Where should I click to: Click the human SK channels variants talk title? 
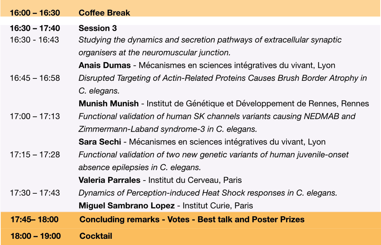[x=217, y=116]
